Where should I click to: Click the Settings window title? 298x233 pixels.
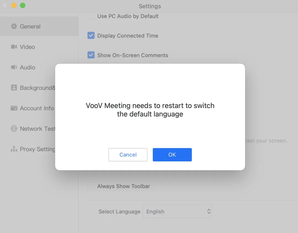[150, 6]
